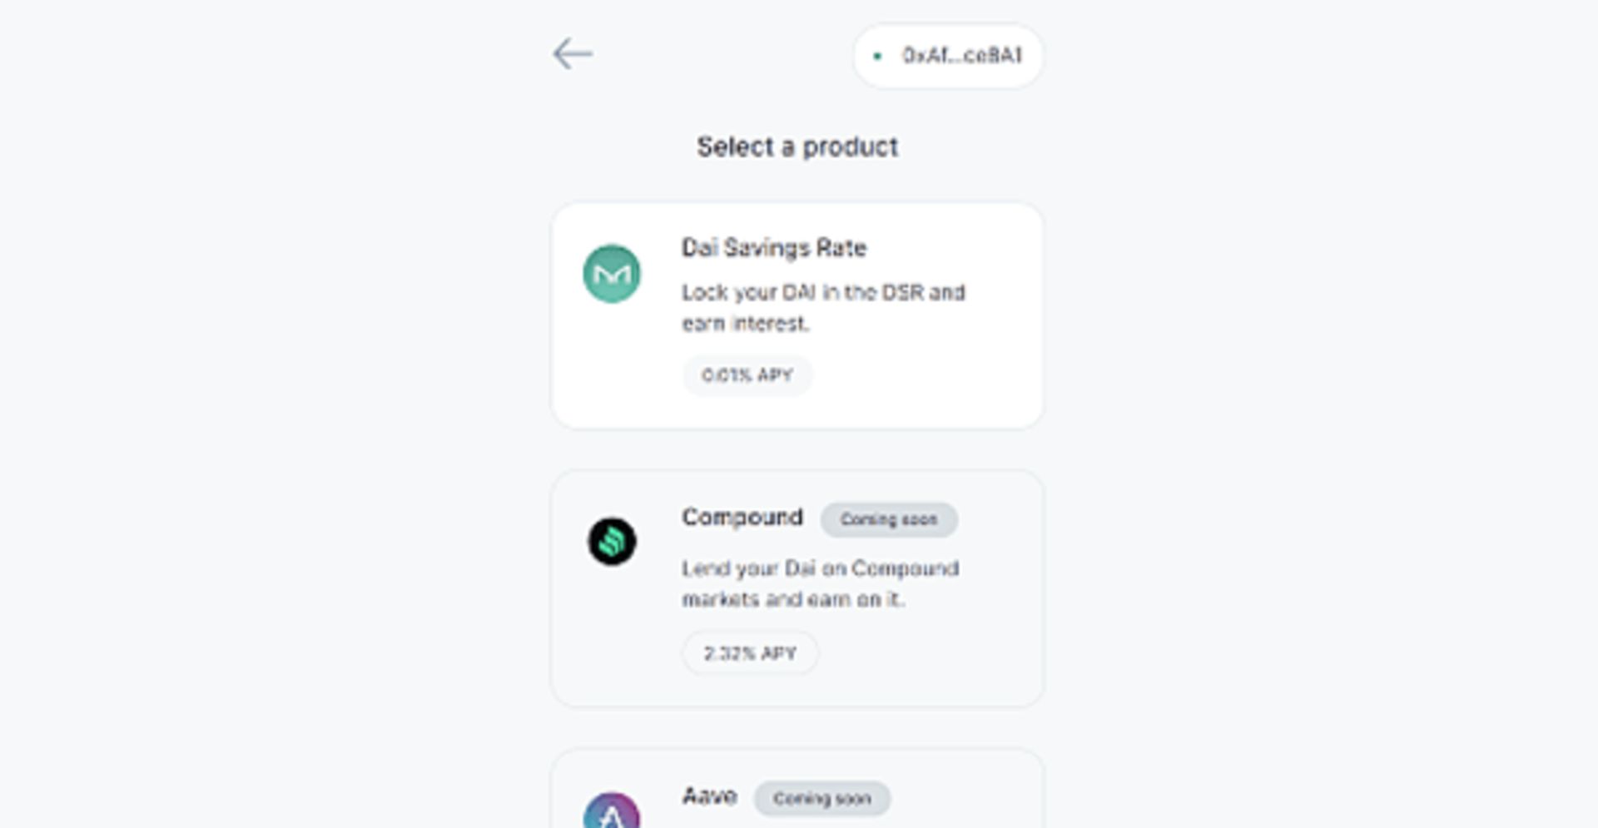The image size is (1598, 828).
Task: Click the Aave title text
Action: [710, 796]
